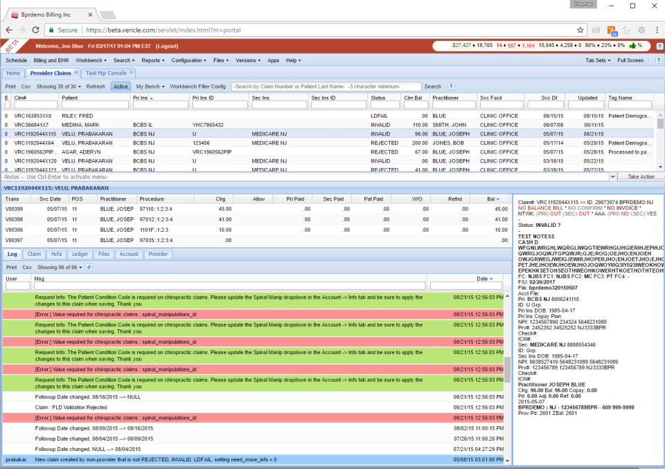Open Chrome's three-dot menu
665x469 pixels.
click(657, 28)
